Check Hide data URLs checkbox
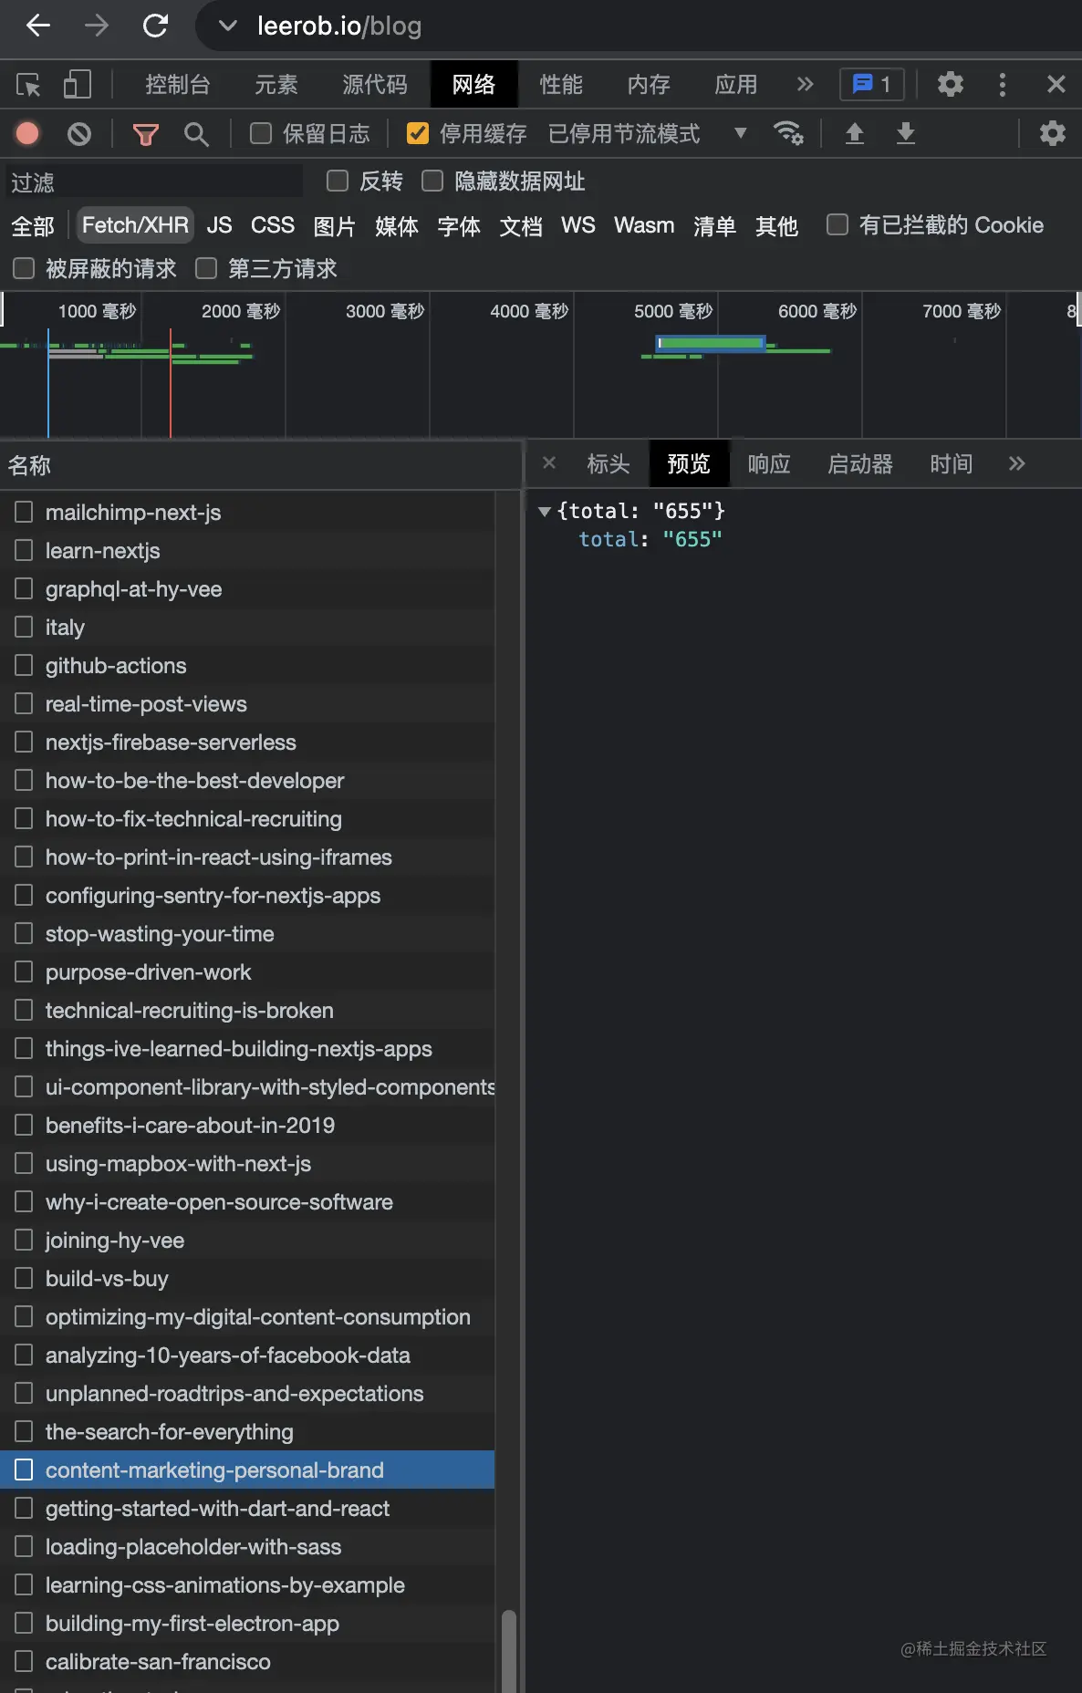 [x=432, y=182]
